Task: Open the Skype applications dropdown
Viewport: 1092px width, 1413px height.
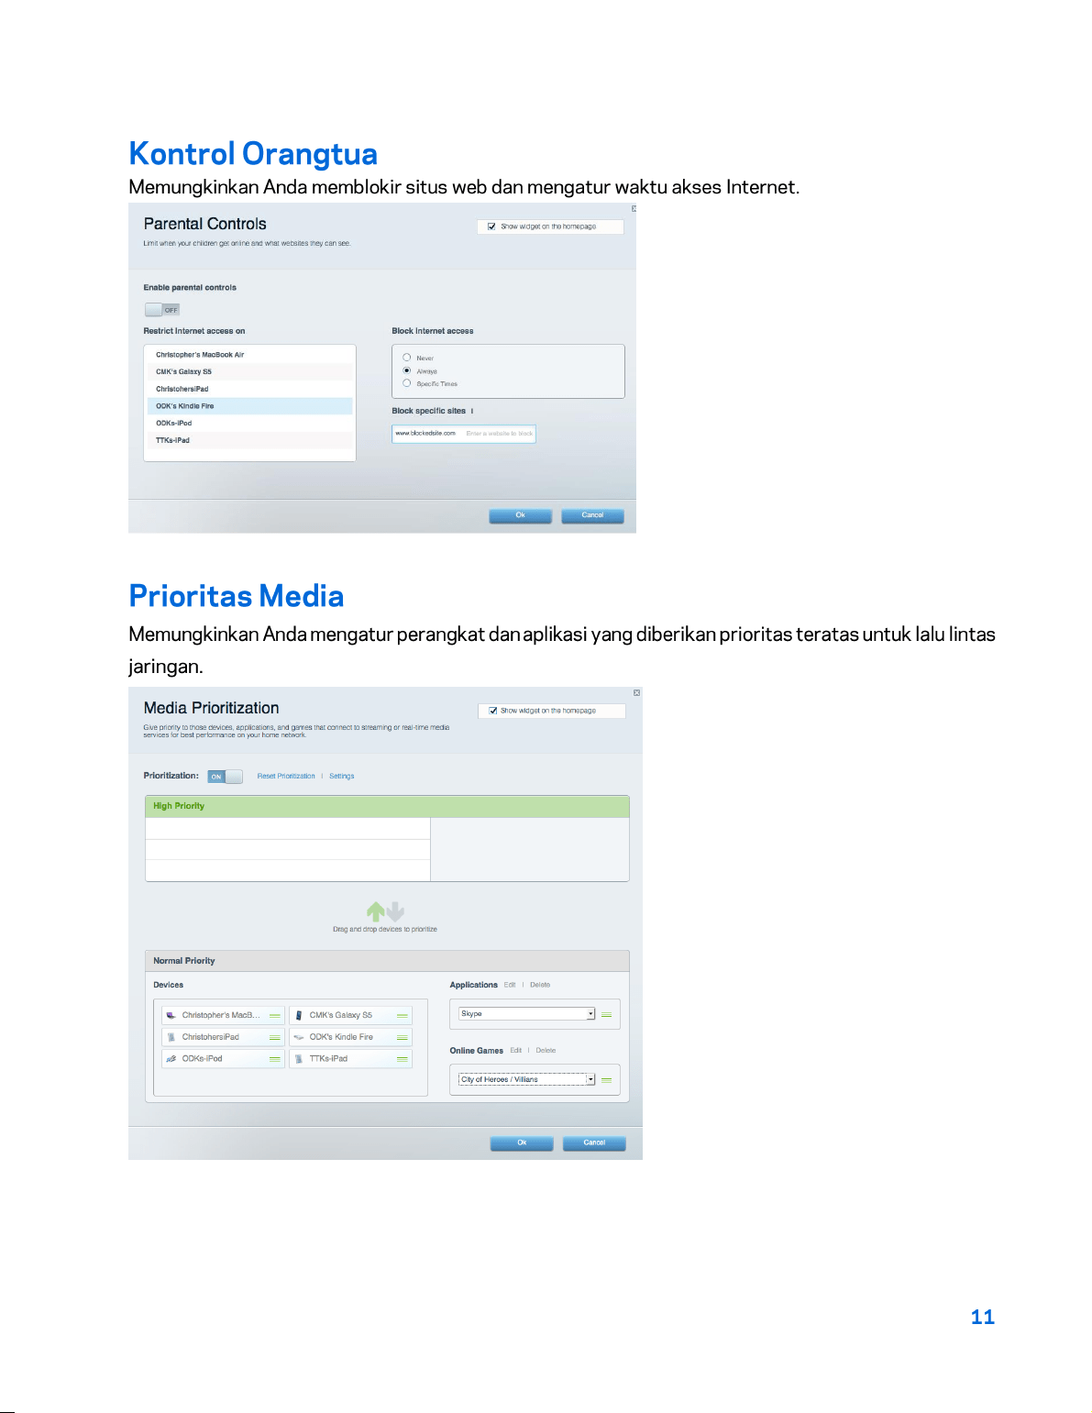Action: coord(527,1014)
